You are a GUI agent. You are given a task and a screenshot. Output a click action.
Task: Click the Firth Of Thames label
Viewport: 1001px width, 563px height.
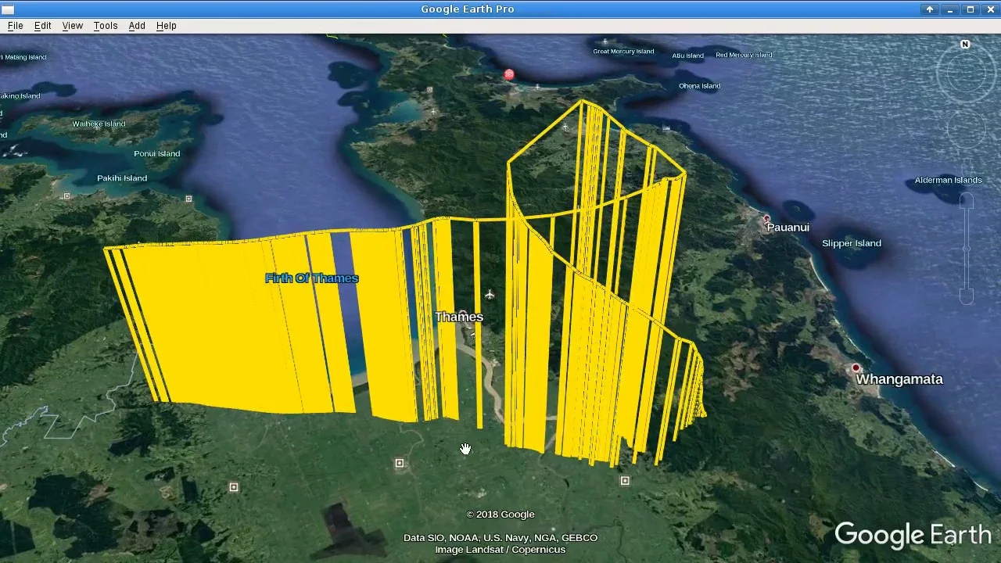pos(311,278)
